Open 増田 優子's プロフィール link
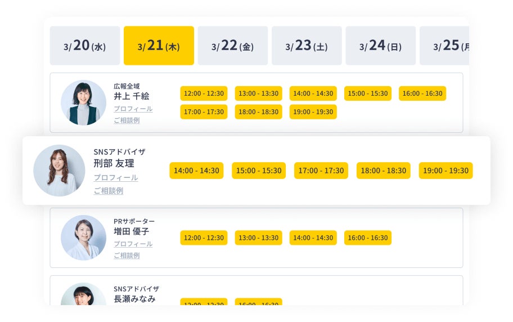This screenshot has height=322, width=513. 133,244
